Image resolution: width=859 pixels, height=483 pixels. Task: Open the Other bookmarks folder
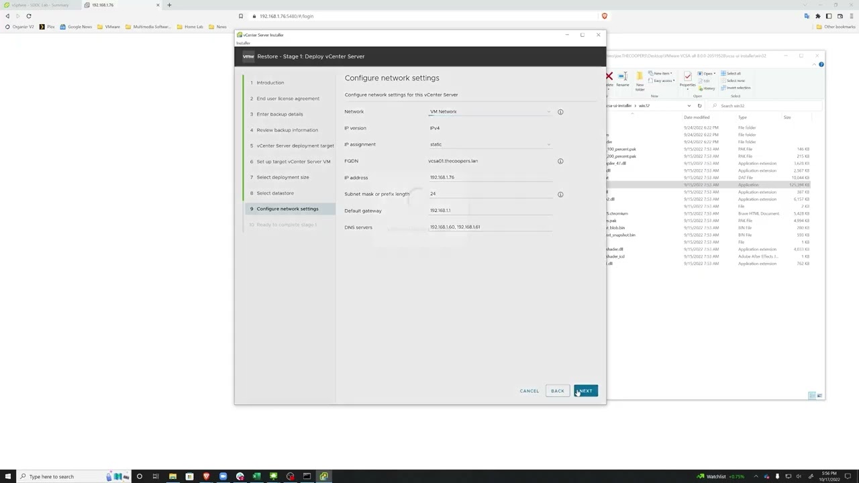(x=836, y=27)
